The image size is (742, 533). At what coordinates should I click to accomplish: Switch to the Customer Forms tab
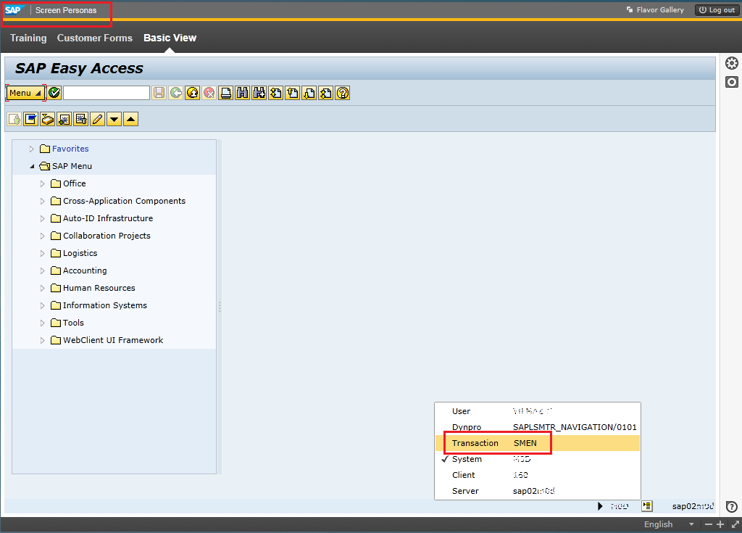(95, 38)
